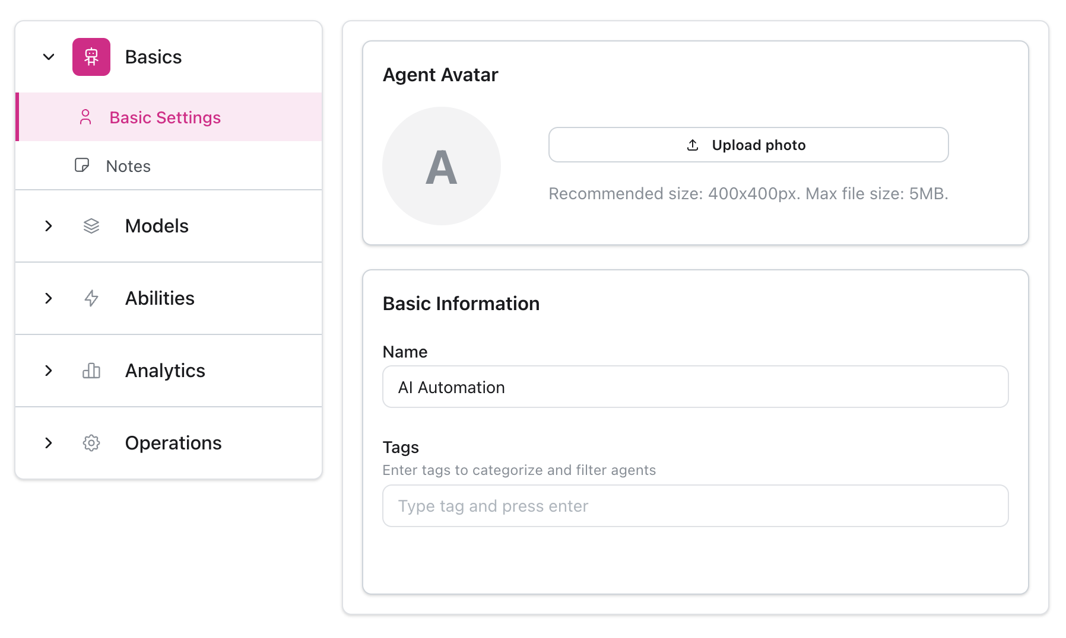Click the Name field containing AI Automation
The width and height of the screenshot is (1066, 638).
coord(694,387)
